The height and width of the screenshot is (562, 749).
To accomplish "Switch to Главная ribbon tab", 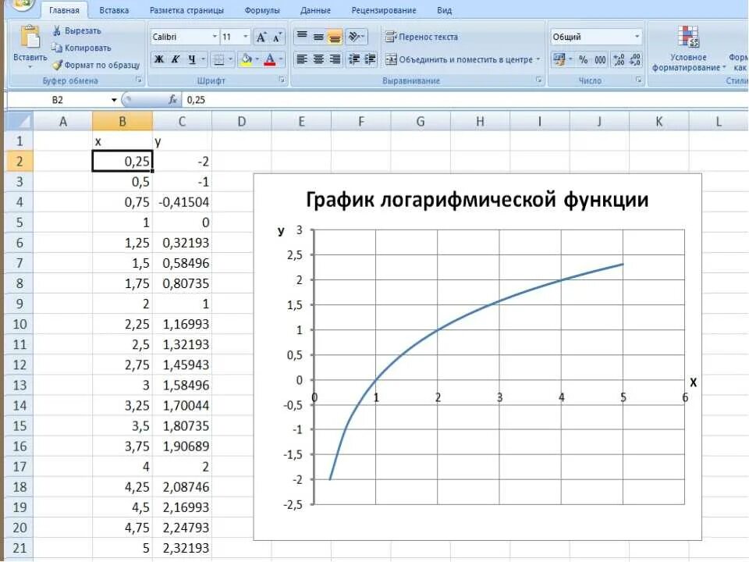I will [64, 10].
